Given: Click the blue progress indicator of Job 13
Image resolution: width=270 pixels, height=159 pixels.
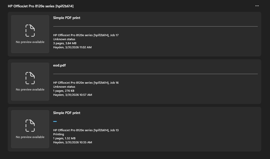Looking at the screenshot, I should click(55, 122).
